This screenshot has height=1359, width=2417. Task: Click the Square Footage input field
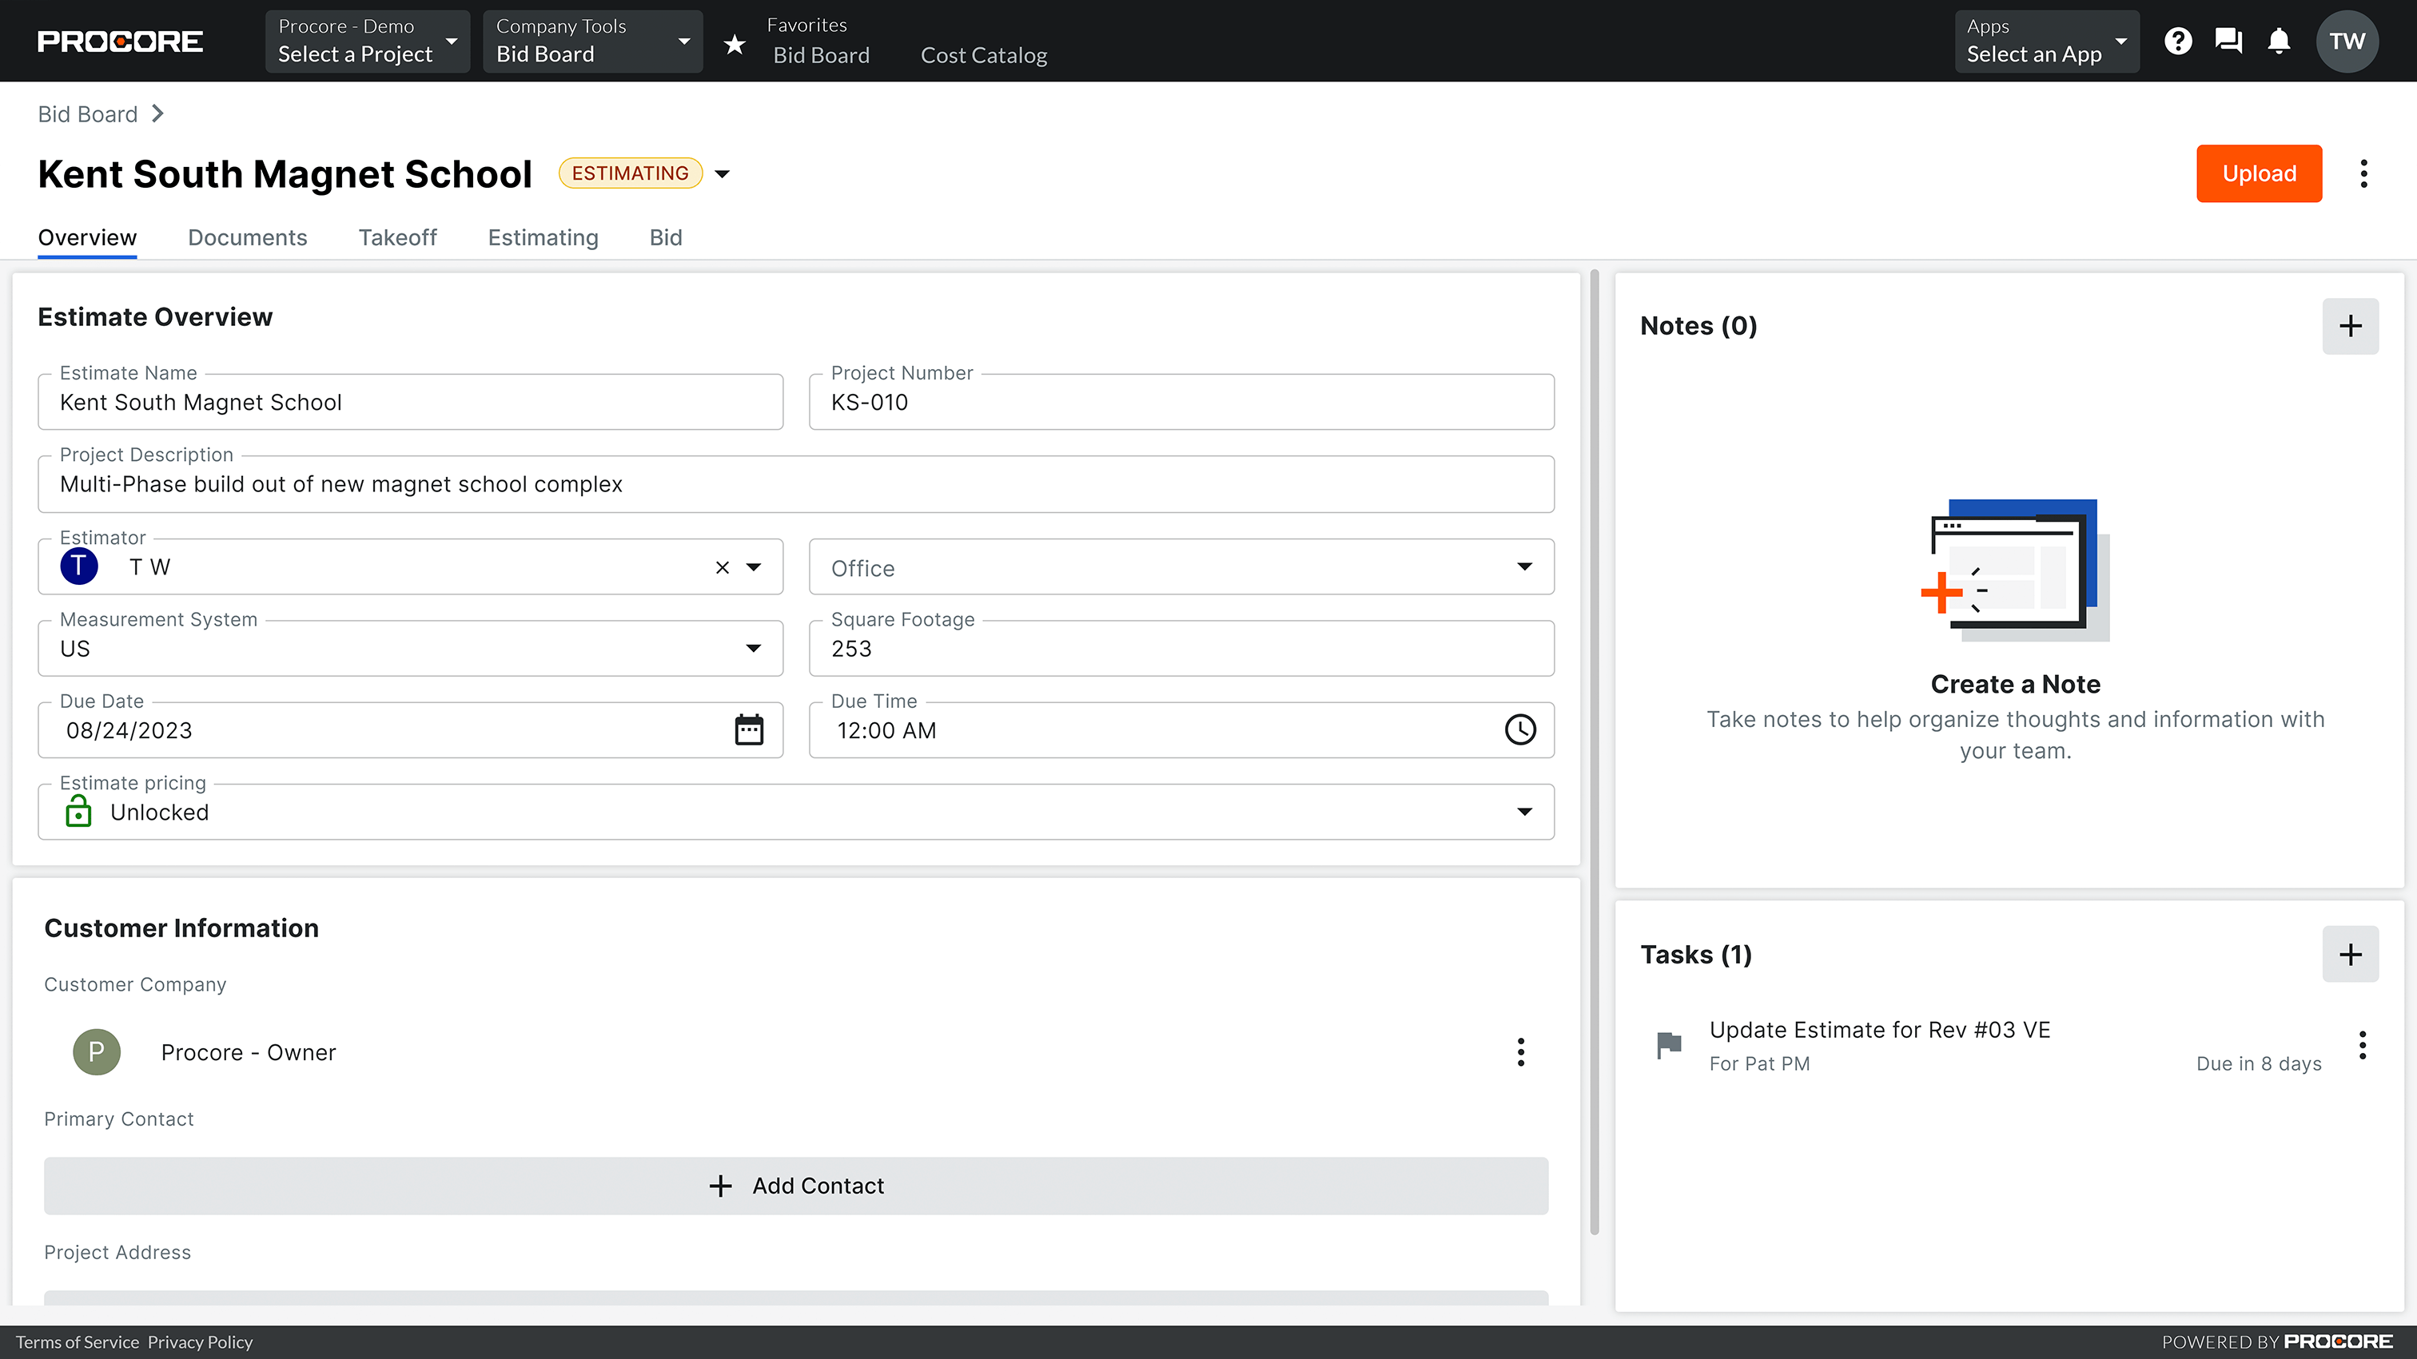[1181, 648]
